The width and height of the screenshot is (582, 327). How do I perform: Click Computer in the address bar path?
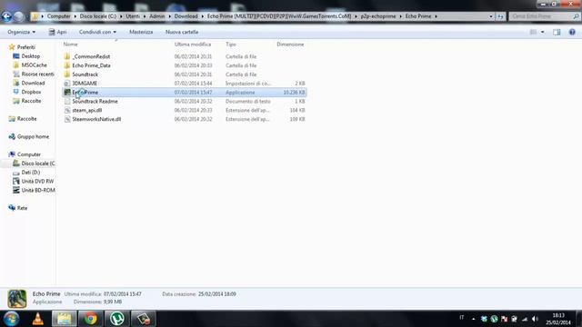tap(58, 16)
